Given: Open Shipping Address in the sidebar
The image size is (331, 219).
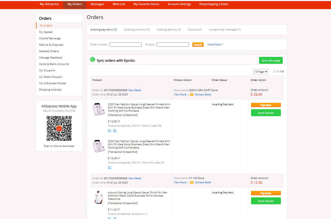Looking at the screenshot, I should point(50,90).
